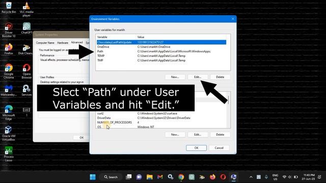Click OK in System Properties window
The height and width of the screenshot is (183, 326).
pos(81,138)
